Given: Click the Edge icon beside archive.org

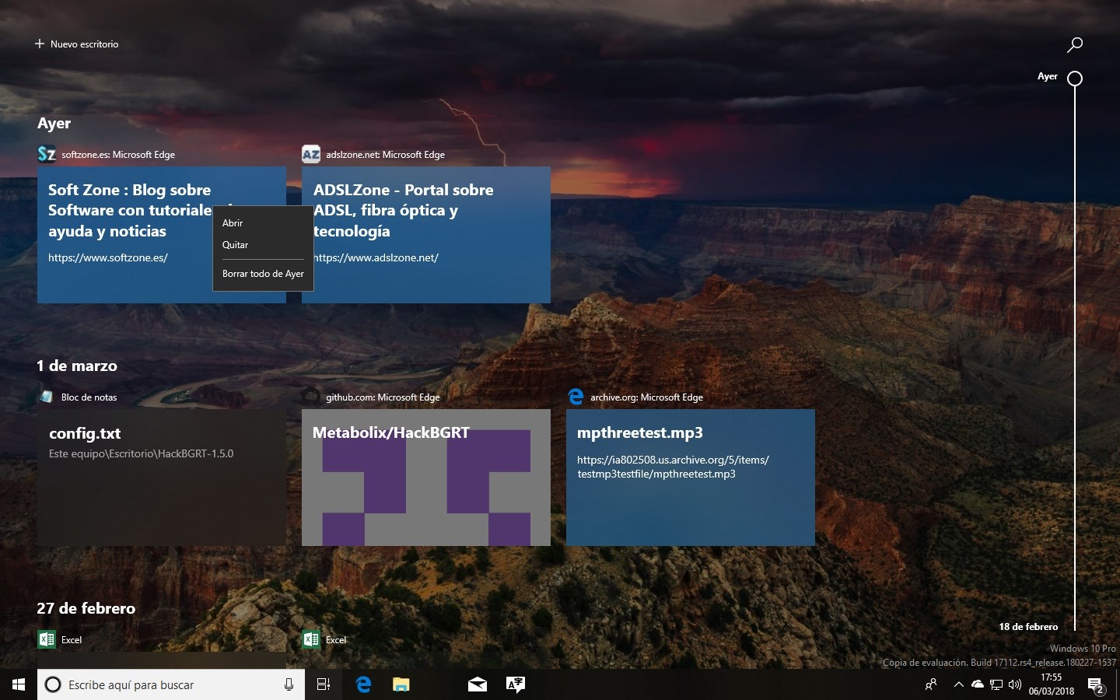Looking at the screenshot, I should pyautogui.click(x=576, y=397).
